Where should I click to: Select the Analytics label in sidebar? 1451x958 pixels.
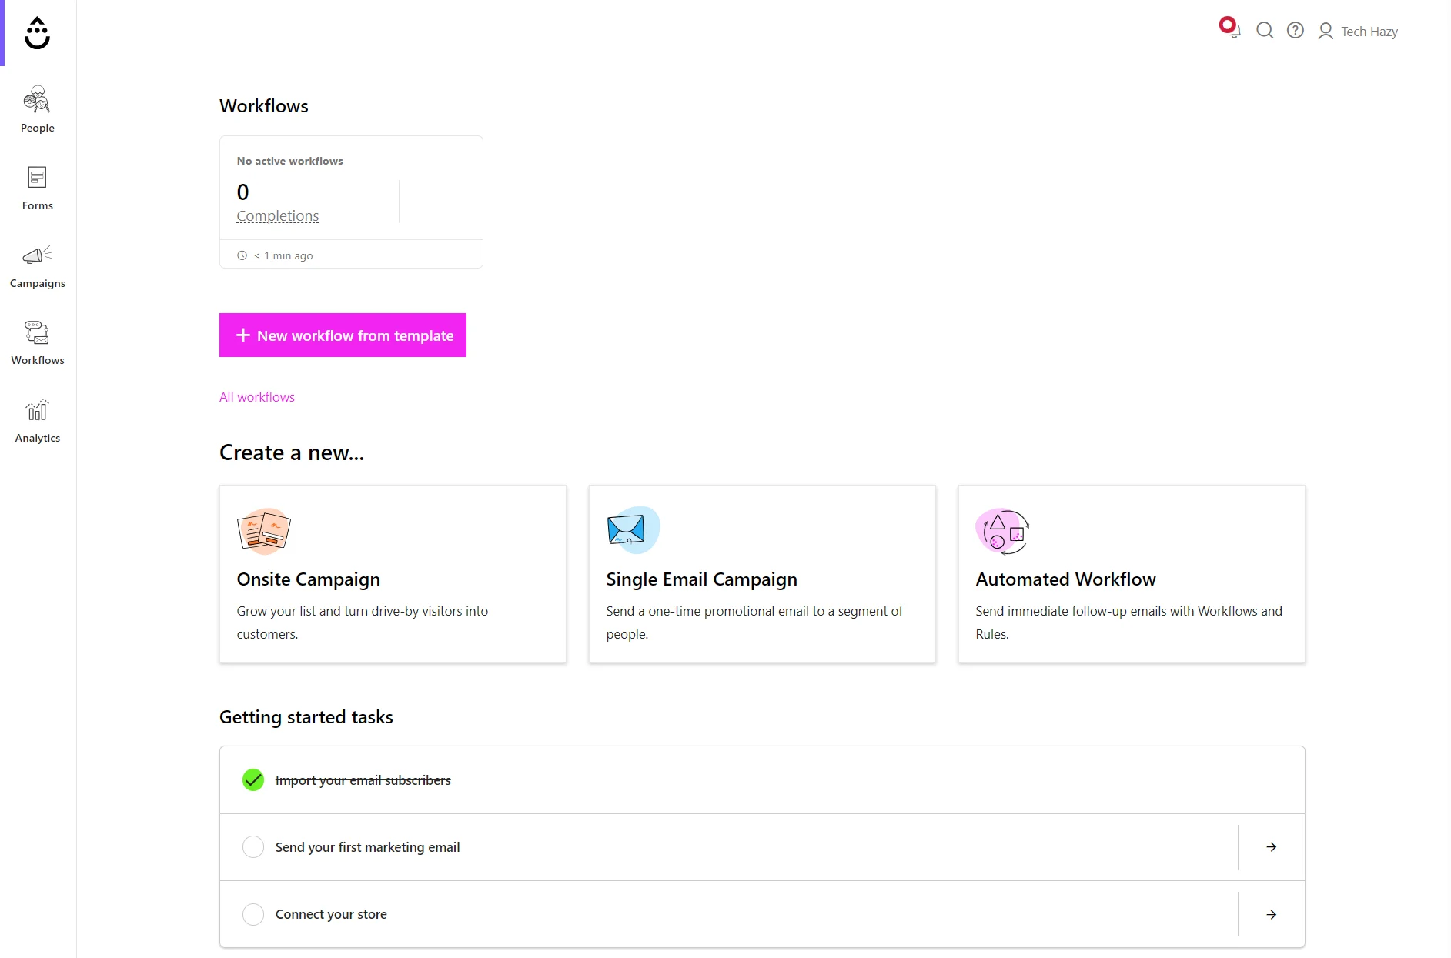point(37,438)
